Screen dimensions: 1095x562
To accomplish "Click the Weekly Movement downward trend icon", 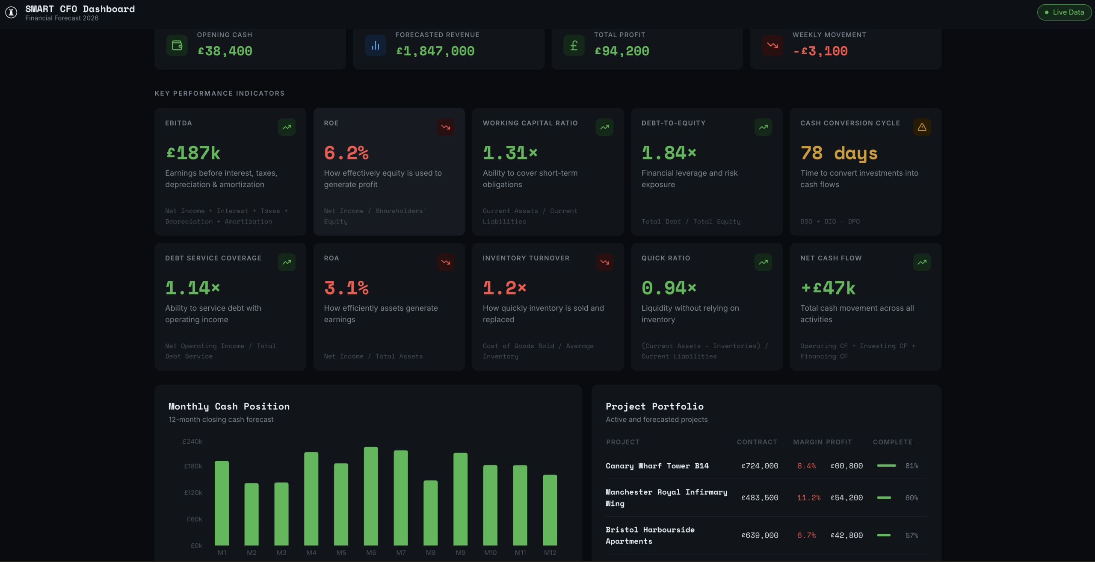I will click(772, 45).
